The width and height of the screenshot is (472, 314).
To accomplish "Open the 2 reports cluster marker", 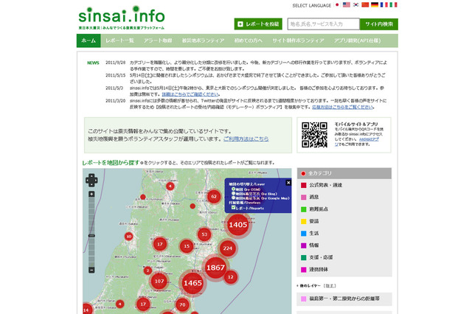I will pos(147,271).
